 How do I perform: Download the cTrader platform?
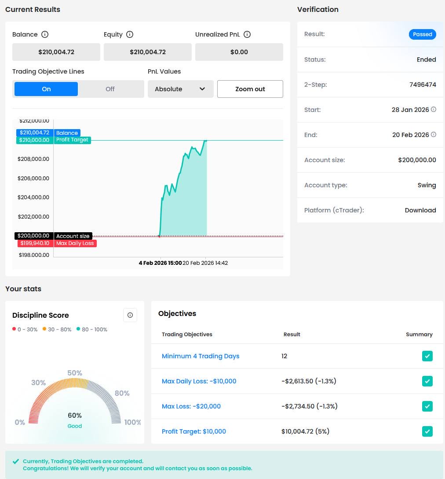pos(420,210)
